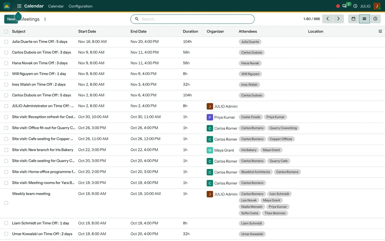Screen dimensions: 385x241
Task: Go to previous page of records
Action: [328, 19]
